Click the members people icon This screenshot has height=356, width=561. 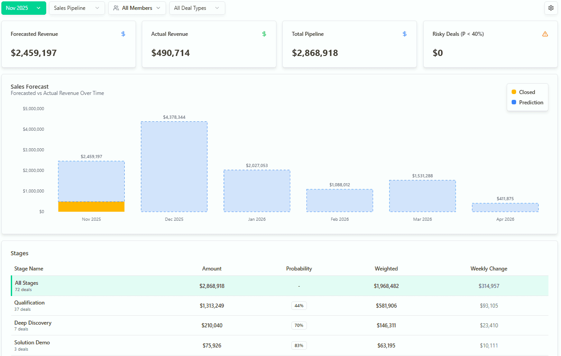pos(116,8)
